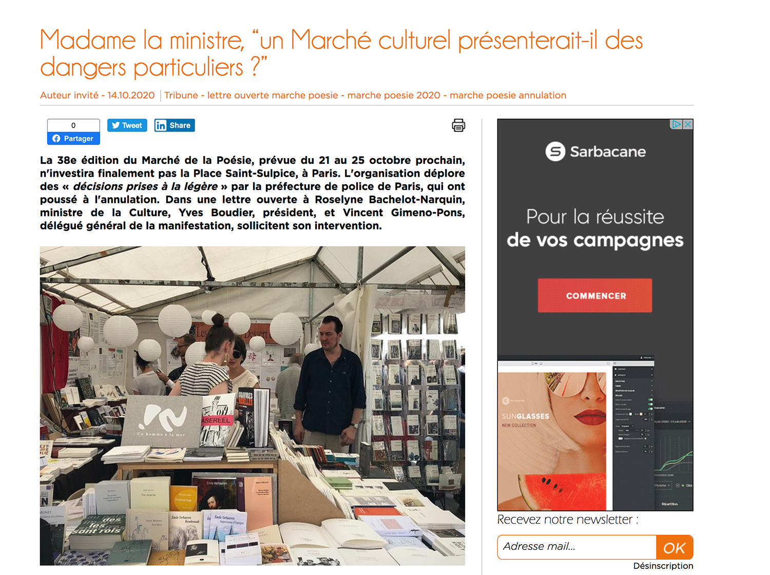
Task: Click Facebook Partager button
Action: 73,139
